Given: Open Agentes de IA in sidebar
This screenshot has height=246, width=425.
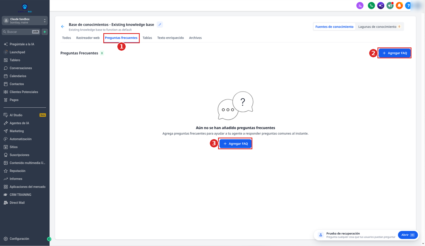Looking at the screenshot, I should [x=19, y=123].
